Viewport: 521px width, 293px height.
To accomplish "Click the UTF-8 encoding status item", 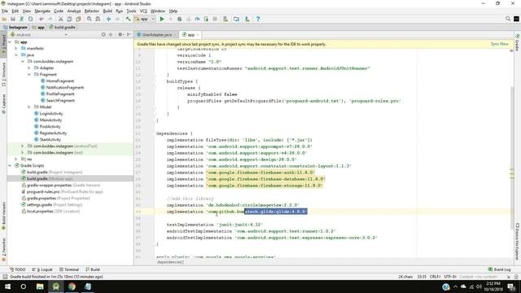I will click(449, 277).
